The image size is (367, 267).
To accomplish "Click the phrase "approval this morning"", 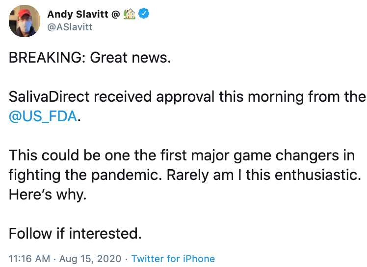I will click(198, 97).
